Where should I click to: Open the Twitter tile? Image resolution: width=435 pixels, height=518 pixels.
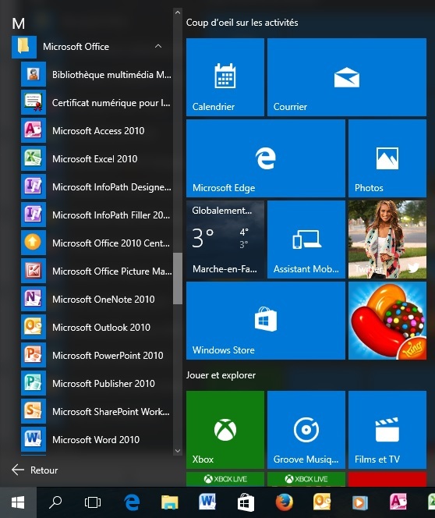pos(387,239)
